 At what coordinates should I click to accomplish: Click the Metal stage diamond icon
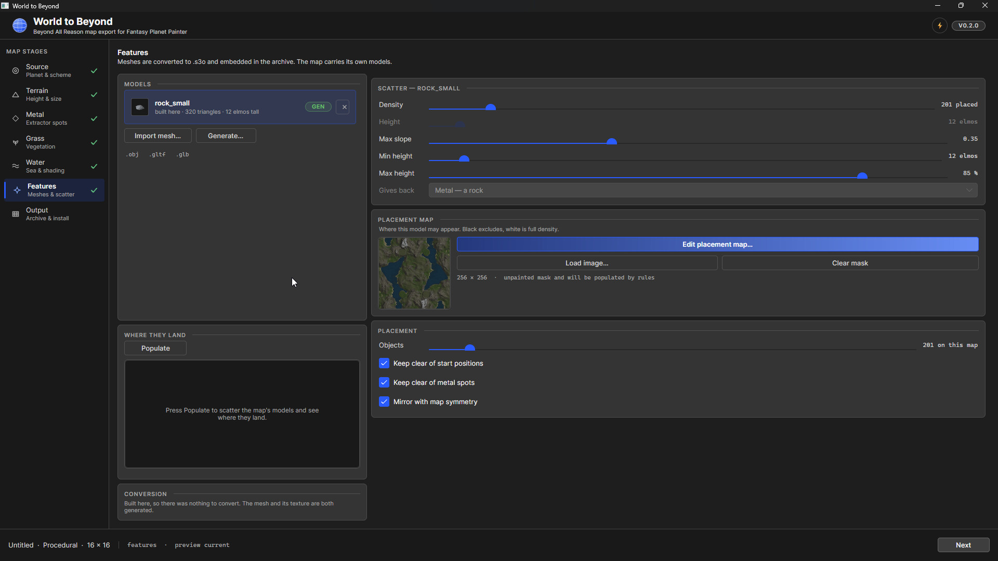pyautogui.click(x=16, y=118)
